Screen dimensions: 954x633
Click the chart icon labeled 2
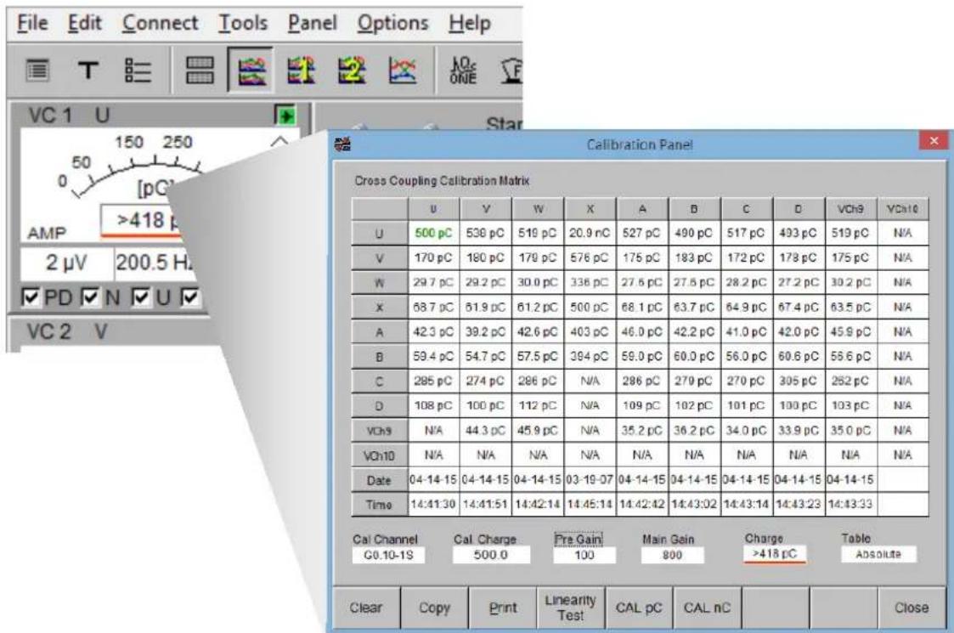tap(352, 71)
